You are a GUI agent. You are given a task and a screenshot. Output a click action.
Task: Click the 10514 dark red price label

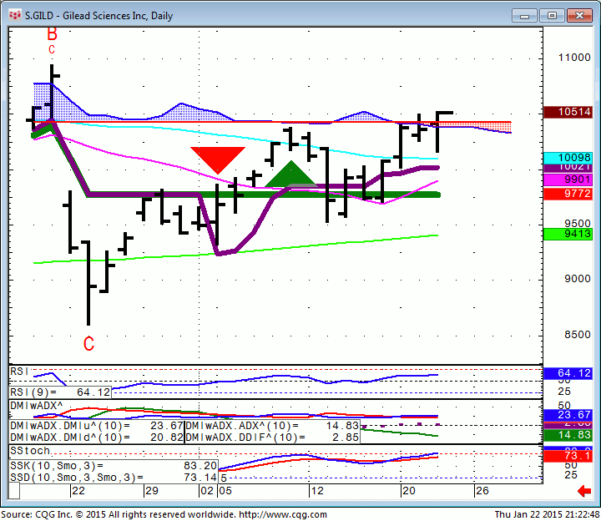pos(568,112)
